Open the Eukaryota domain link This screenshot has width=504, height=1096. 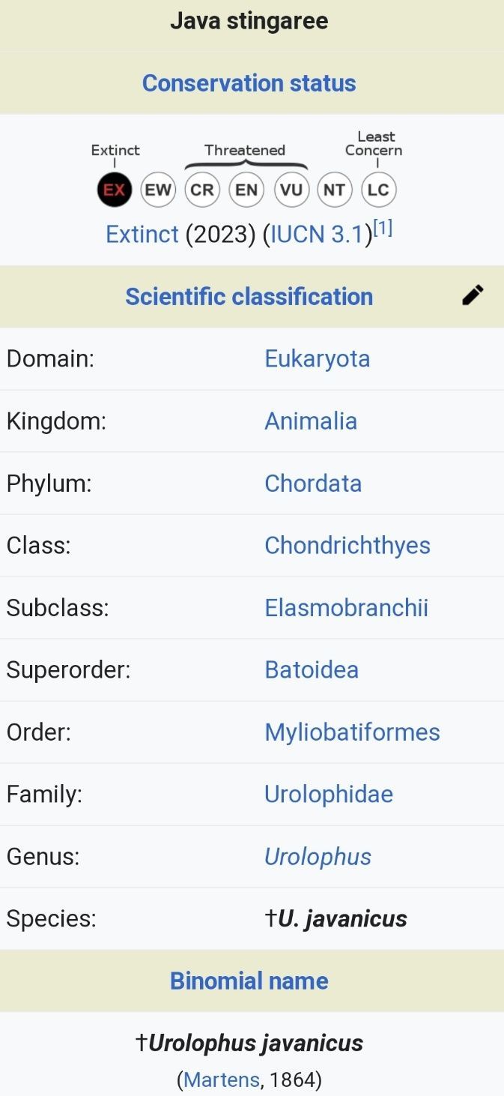coord(317,358)
